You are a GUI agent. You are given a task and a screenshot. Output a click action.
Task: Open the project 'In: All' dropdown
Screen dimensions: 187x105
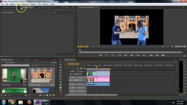click(x=44, y=65)
